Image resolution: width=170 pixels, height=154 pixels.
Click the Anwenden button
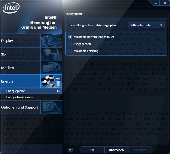140,150
